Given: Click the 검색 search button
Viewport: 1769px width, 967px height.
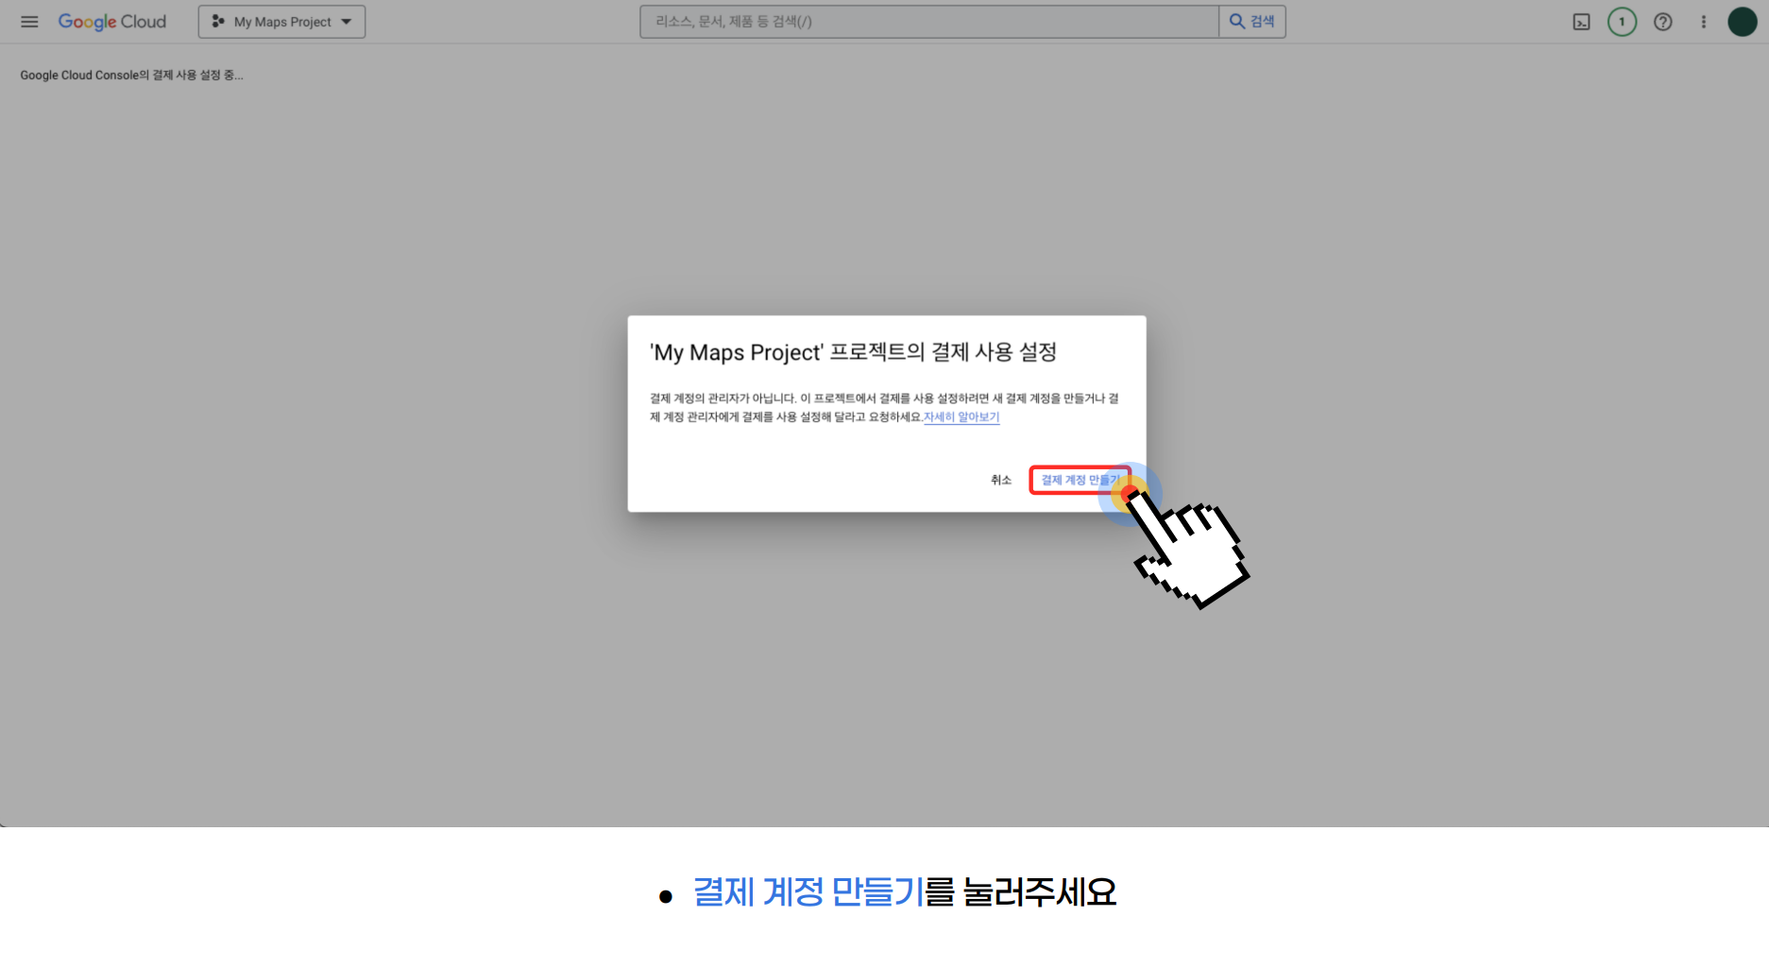Looking at the screenshot, I should tap(1252, 22).
